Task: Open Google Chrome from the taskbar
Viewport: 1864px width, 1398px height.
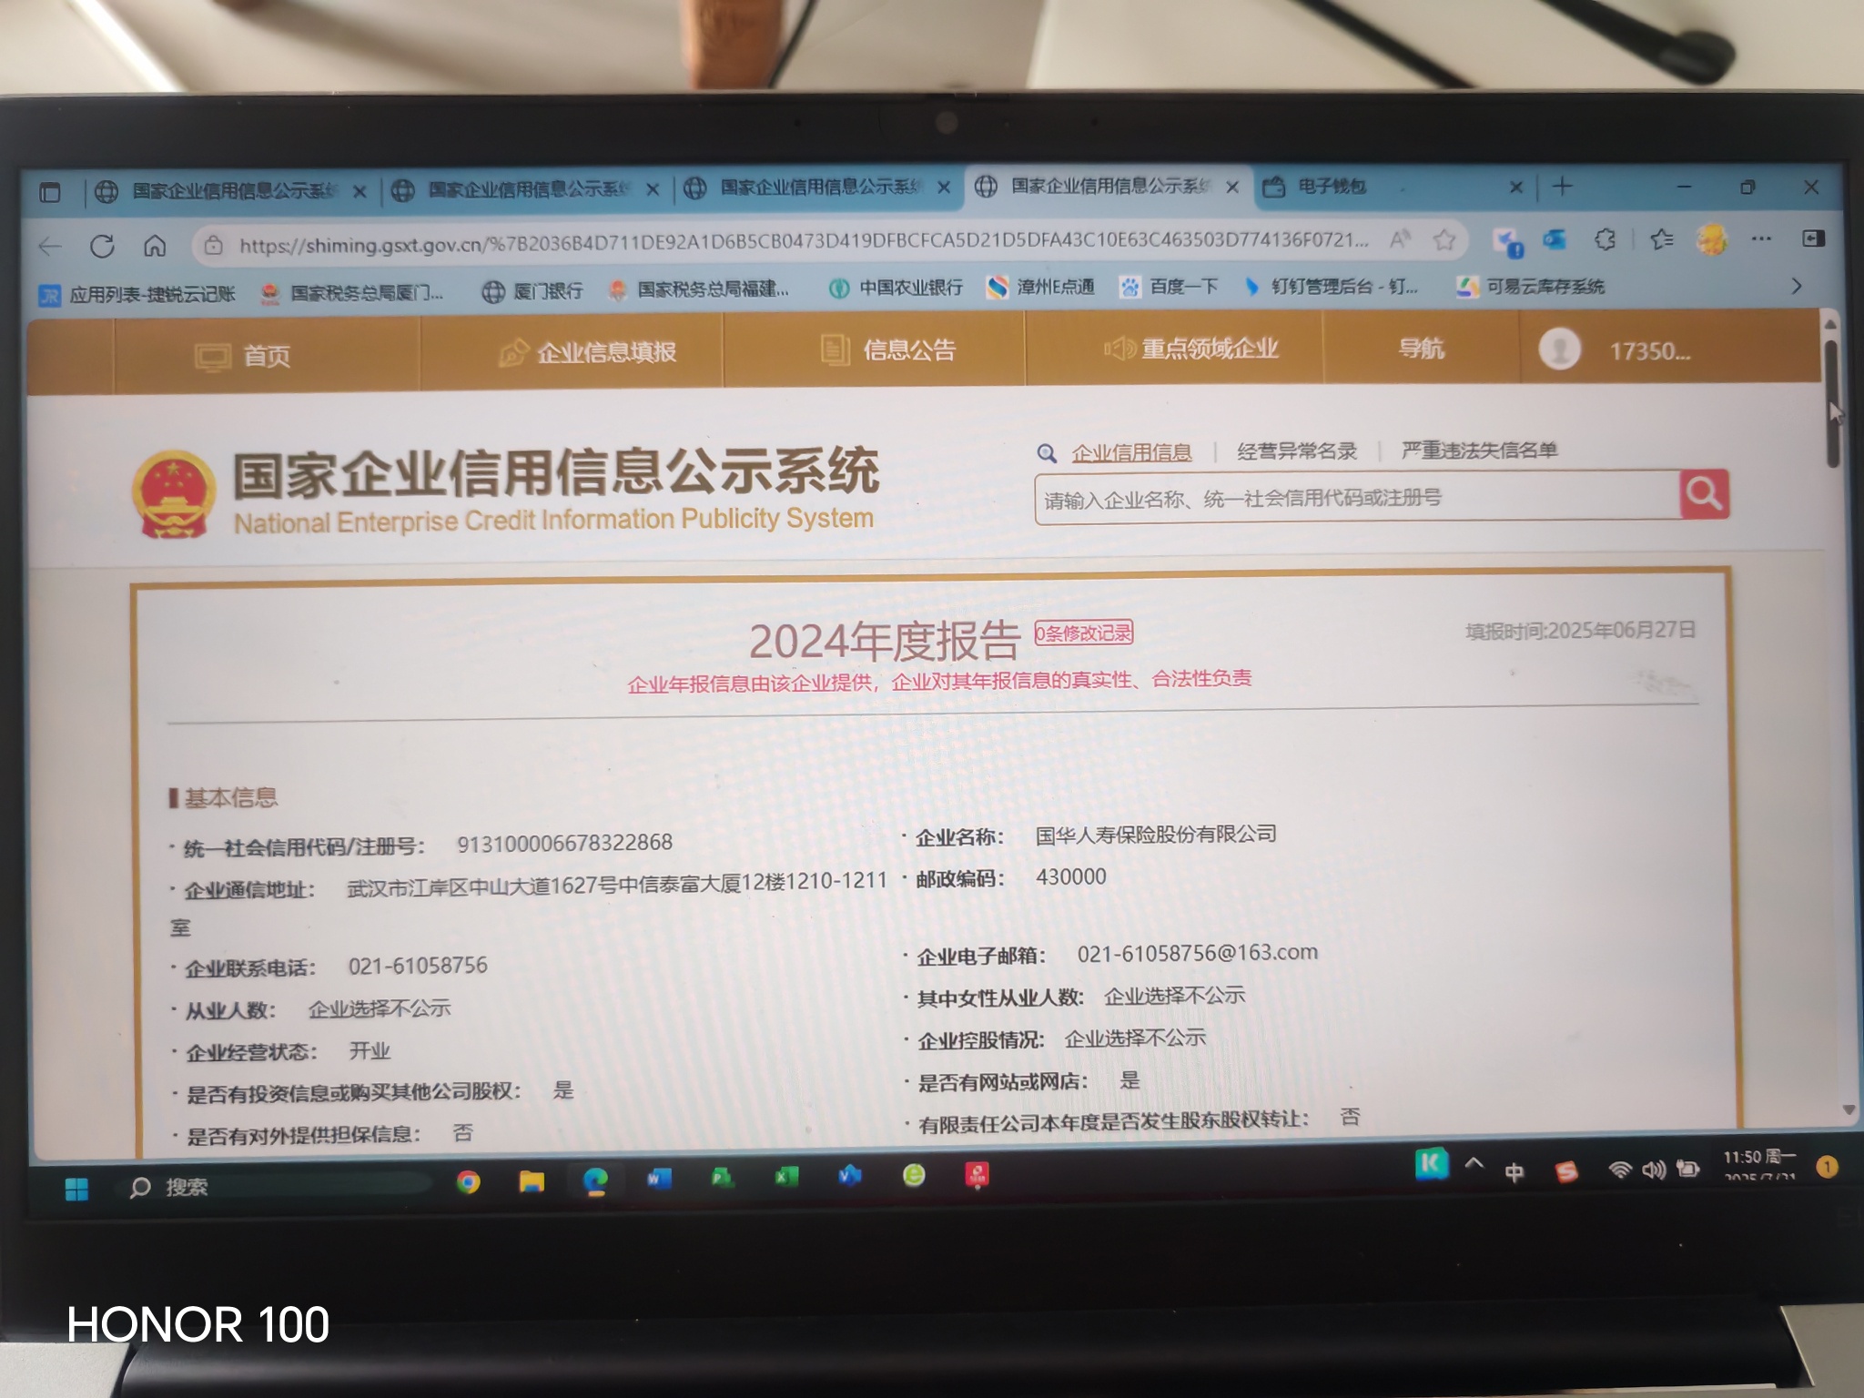Action: coord(468,1181)
